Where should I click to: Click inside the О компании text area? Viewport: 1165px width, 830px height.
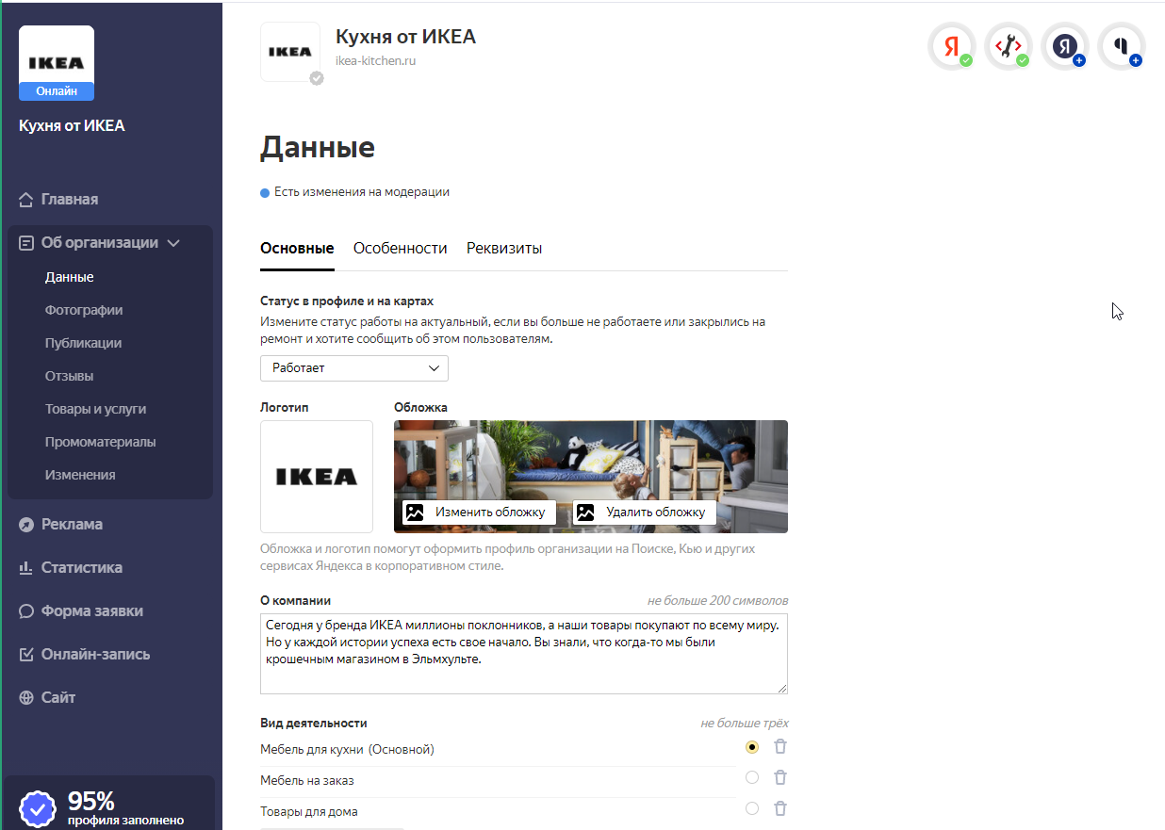(524, 653)
